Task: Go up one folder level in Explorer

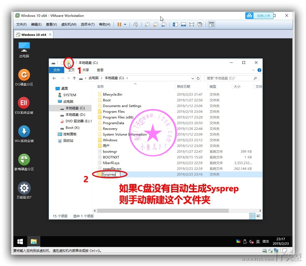Action: click(x=74, y=78)
